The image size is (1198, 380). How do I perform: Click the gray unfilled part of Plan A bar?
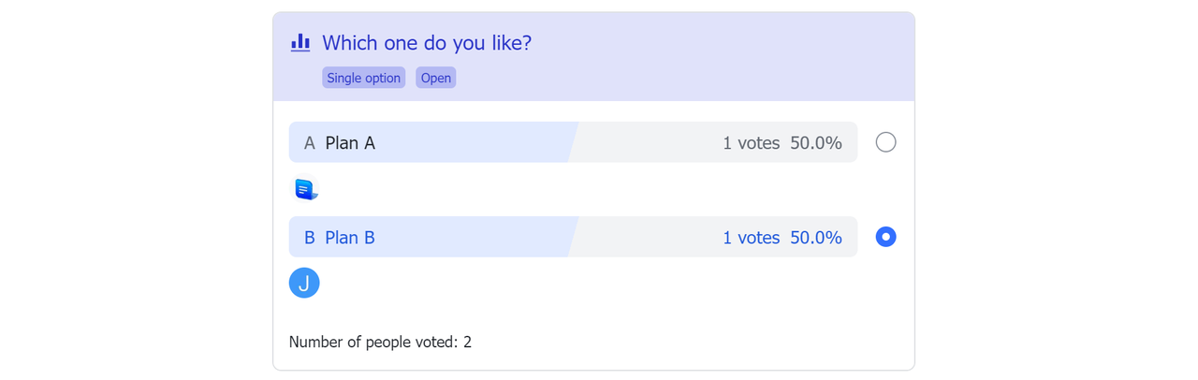[646, 143]
